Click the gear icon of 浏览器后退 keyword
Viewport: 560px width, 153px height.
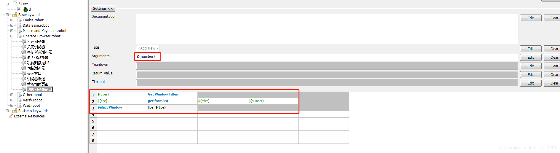(24, 79)
